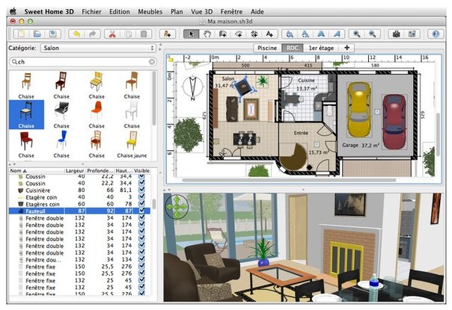
Task: Toggle italic text style icon
Action: [x=337, y=34]
